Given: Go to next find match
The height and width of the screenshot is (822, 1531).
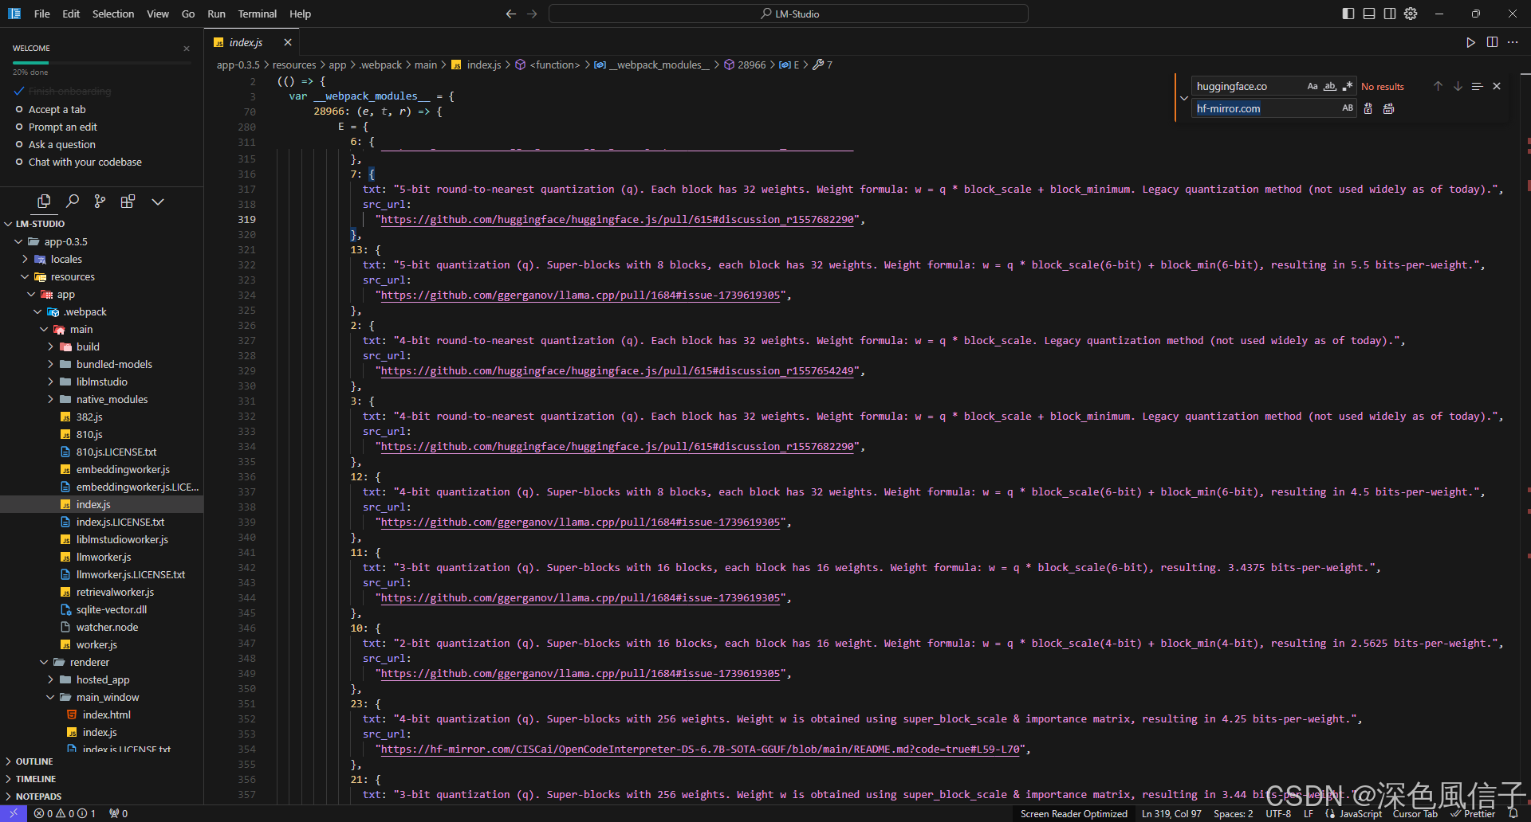Looking at the screenshot, I should click(1458, 86).
